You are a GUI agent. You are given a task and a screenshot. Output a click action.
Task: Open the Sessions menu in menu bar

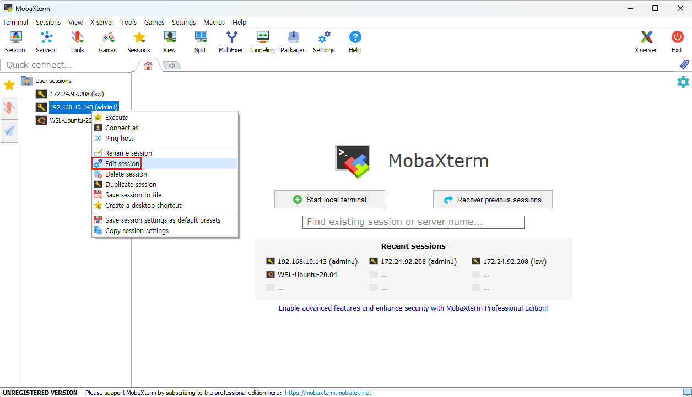tap(48, 23)
